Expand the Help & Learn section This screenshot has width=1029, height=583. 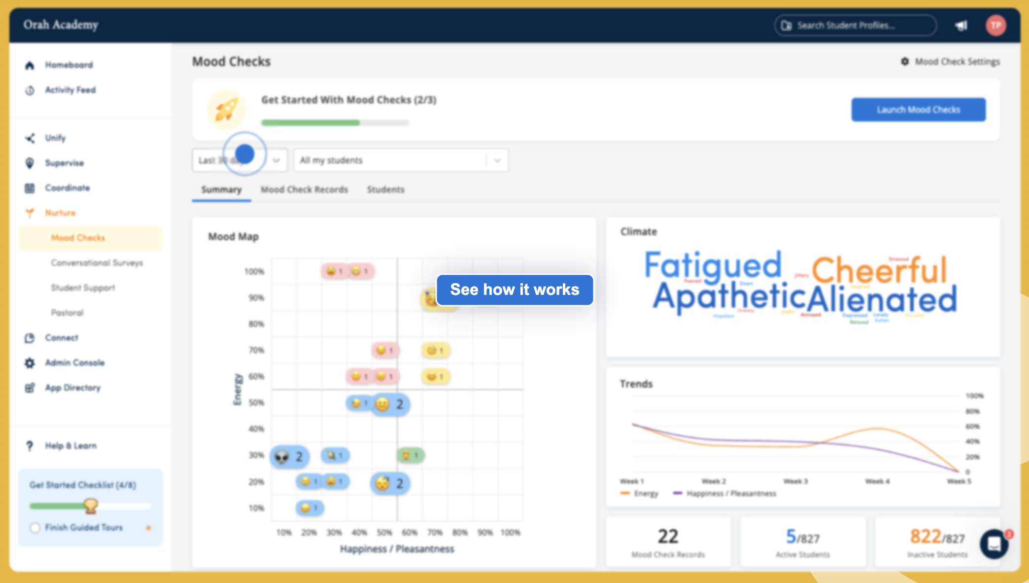pos(70,445)
